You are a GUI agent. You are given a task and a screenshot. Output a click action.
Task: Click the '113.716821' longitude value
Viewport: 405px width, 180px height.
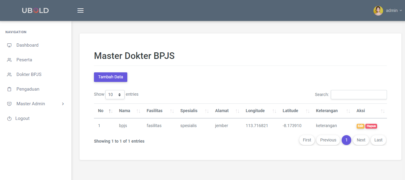click(257, 126)
